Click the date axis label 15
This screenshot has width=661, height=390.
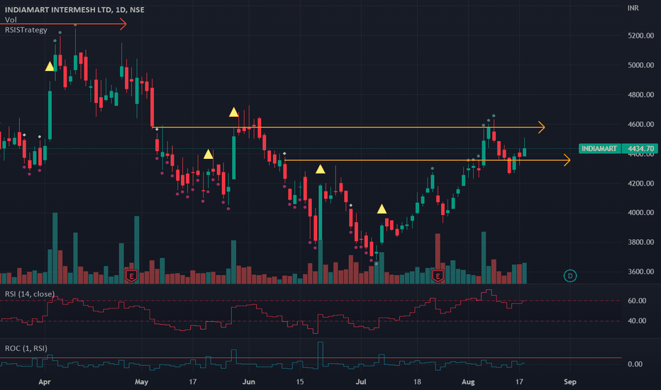click(300, 382)
